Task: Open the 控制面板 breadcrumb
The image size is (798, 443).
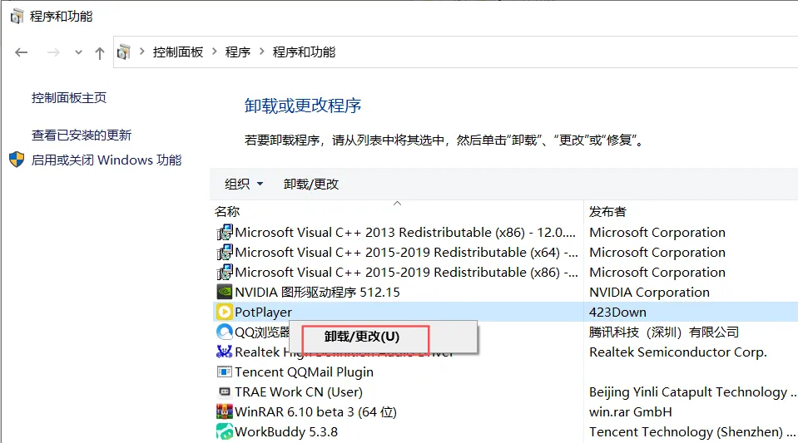Action: coord(178,52)
